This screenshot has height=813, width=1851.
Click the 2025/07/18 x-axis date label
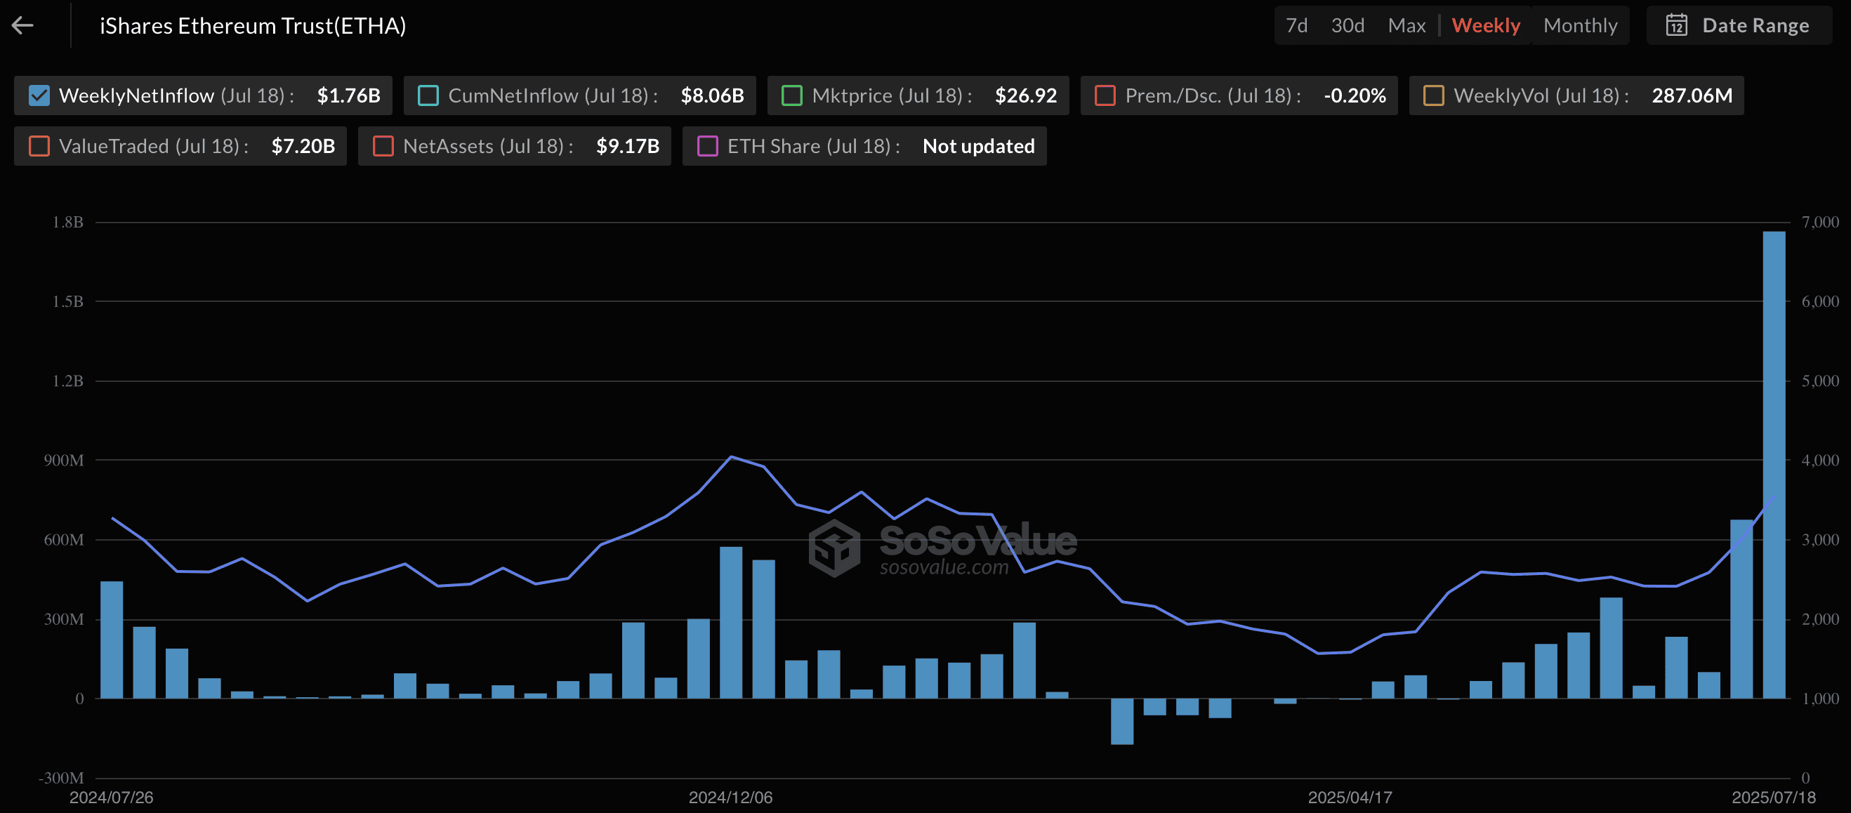(1773, 797)
